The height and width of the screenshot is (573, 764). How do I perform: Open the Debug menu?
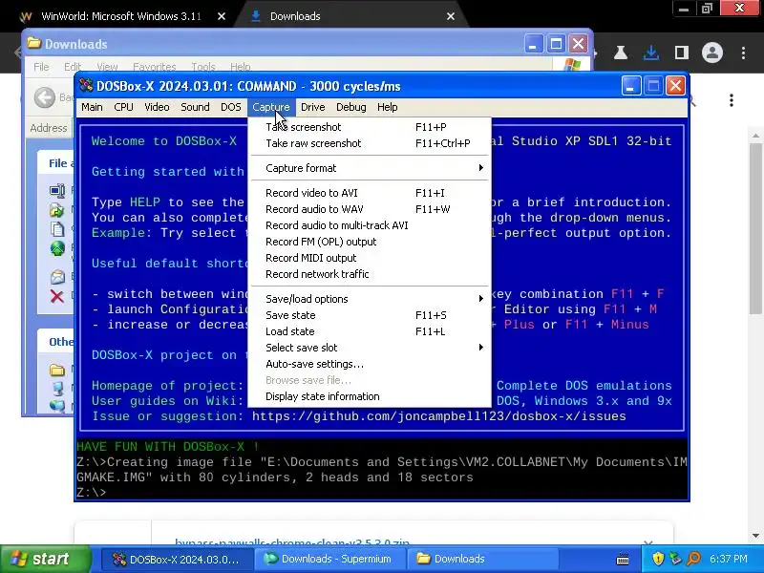click(350, 107)
